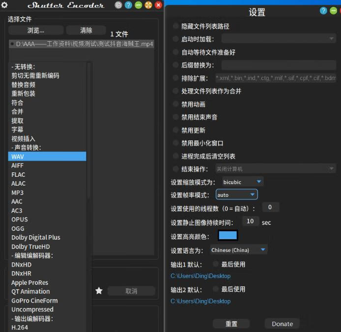Viewport: 341px width, 332px height.
Task: Choose MP3 output format
Action: pos(47,193)
